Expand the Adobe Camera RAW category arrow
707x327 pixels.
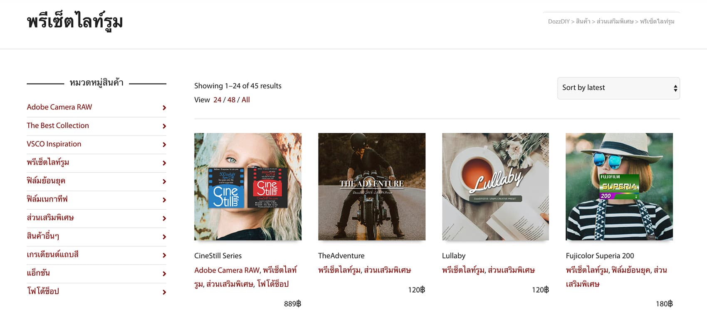[x=164, y=108]
